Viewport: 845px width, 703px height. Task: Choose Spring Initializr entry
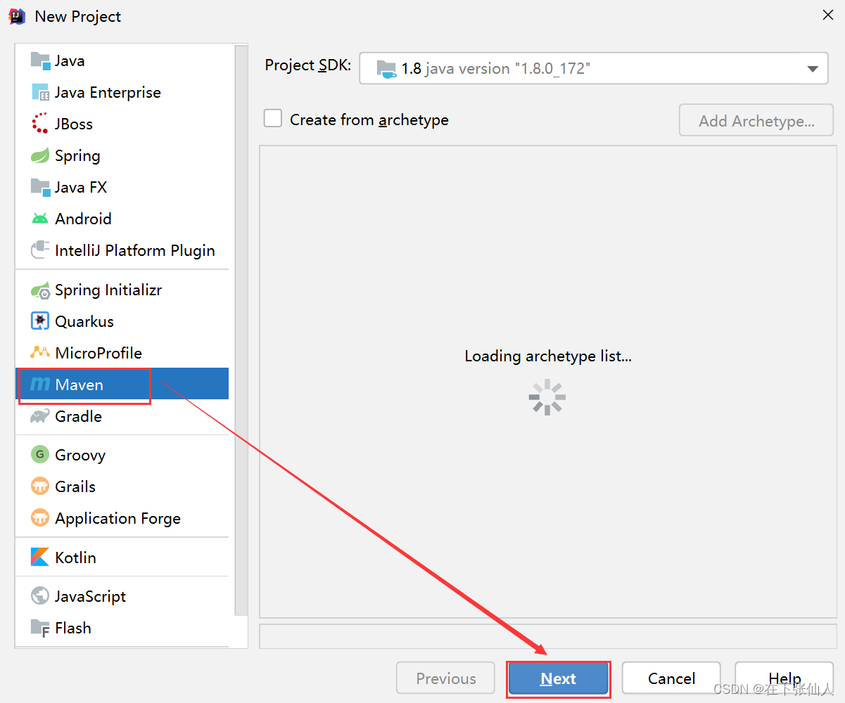pos(108,290)
